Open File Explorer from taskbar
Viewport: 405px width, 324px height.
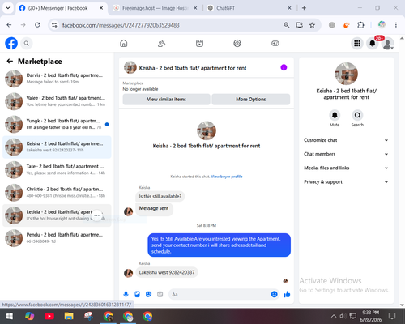(x=69, y=316)
